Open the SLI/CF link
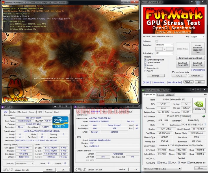The height and width of the screenshot is (173, 208). 147,82
